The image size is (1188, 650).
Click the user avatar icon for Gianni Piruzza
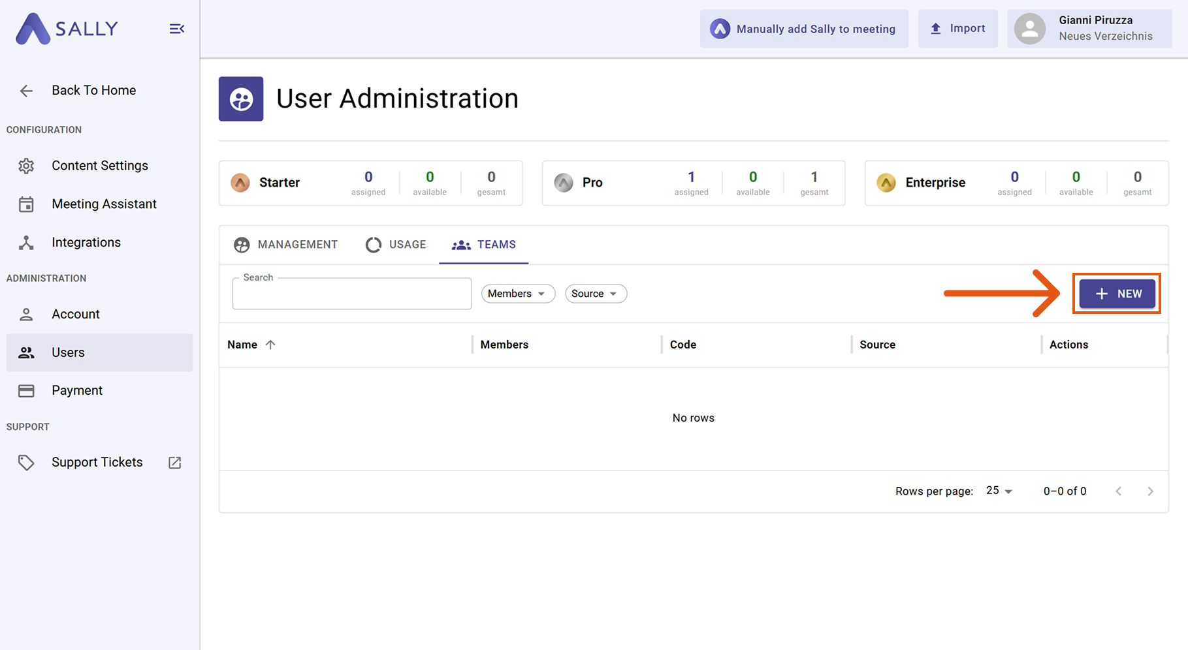pyautogui.click(x=1029, y=29)
